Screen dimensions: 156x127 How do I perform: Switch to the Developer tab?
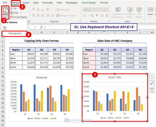[x=72, y=3]
